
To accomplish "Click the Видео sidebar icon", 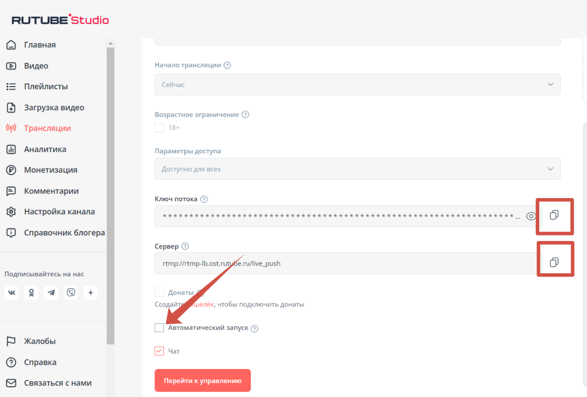I will click(11, 66).
